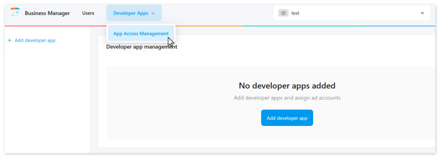Click the down arrow in the test selector
Image resolution: width=441 pixels, height=159 pixels.
tap(422, 13)
